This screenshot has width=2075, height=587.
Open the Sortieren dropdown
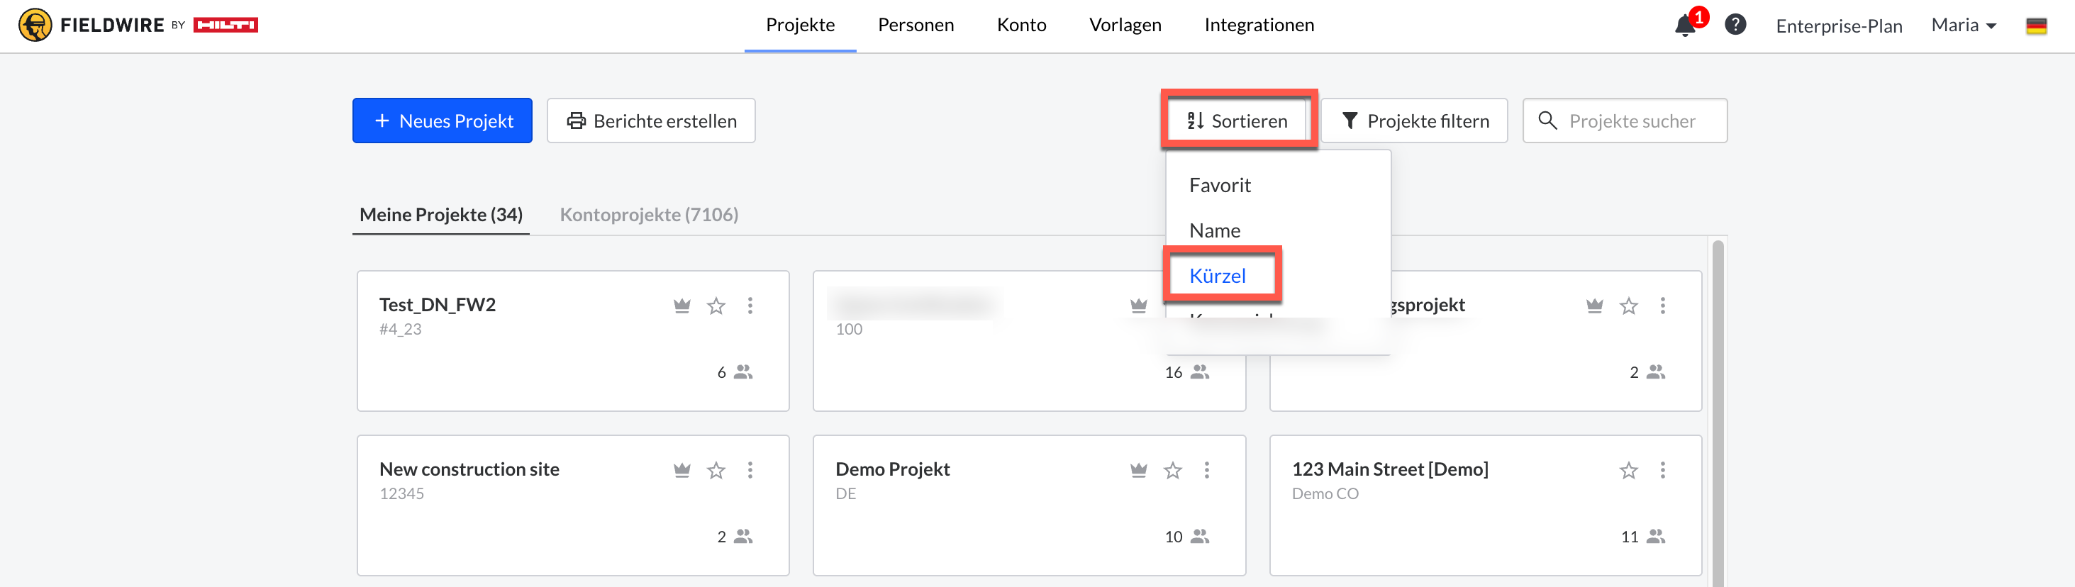pyautogui.click(x=1237, y=121)
